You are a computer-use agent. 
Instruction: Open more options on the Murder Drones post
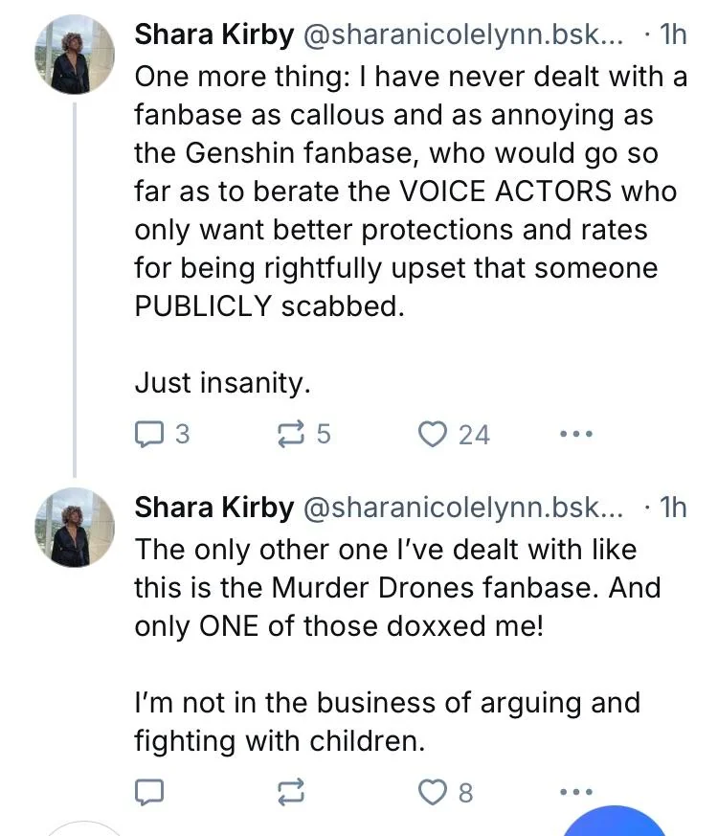pyautogui.click(x=575, y=792)
